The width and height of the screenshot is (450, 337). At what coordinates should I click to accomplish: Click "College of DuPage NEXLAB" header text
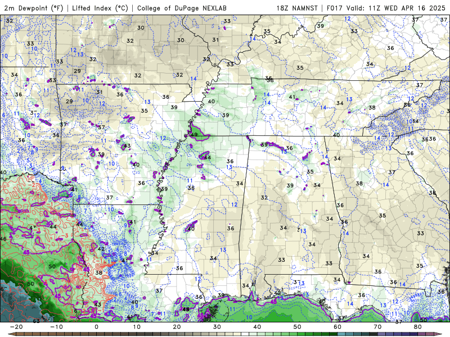tap(182, 8)
